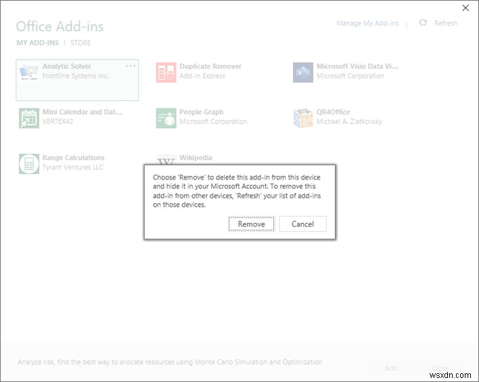Select the Range Calculations add-in icon

pyautogui.click(x=29, y=164)
